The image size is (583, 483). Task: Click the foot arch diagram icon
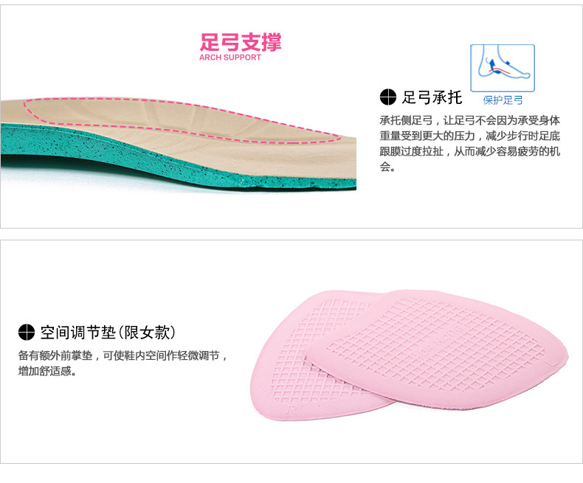click(x=503, y=68)
